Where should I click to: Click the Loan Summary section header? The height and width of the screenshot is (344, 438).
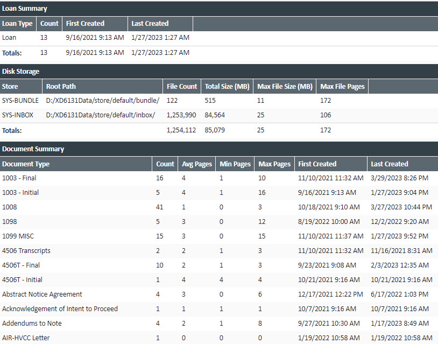pos(25,9)
